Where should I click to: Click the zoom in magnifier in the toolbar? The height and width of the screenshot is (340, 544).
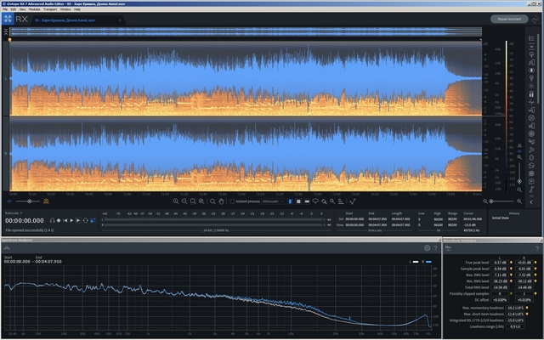click(x=176, y=201)
